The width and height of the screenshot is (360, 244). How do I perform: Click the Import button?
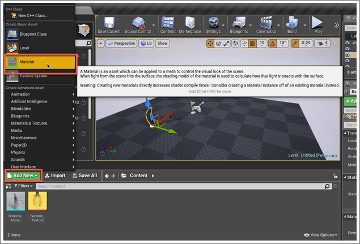coord(55,175)
